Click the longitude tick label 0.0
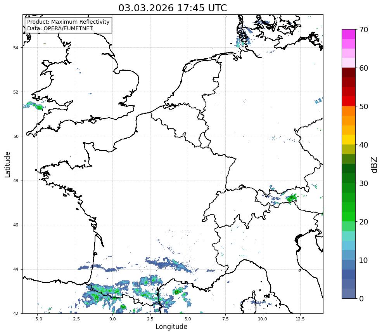 click(x=112, y=319)
